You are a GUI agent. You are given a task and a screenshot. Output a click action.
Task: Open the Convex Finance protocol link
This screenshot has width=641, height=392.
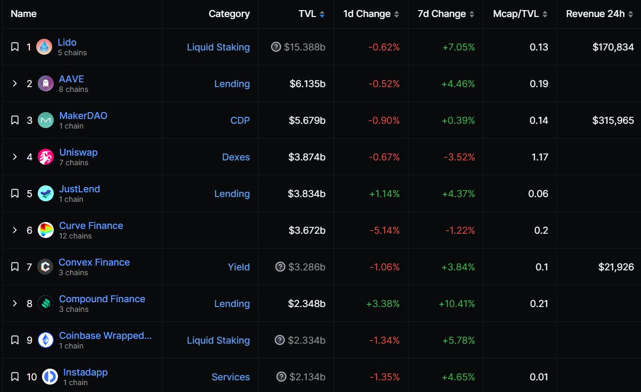point(94,262)
